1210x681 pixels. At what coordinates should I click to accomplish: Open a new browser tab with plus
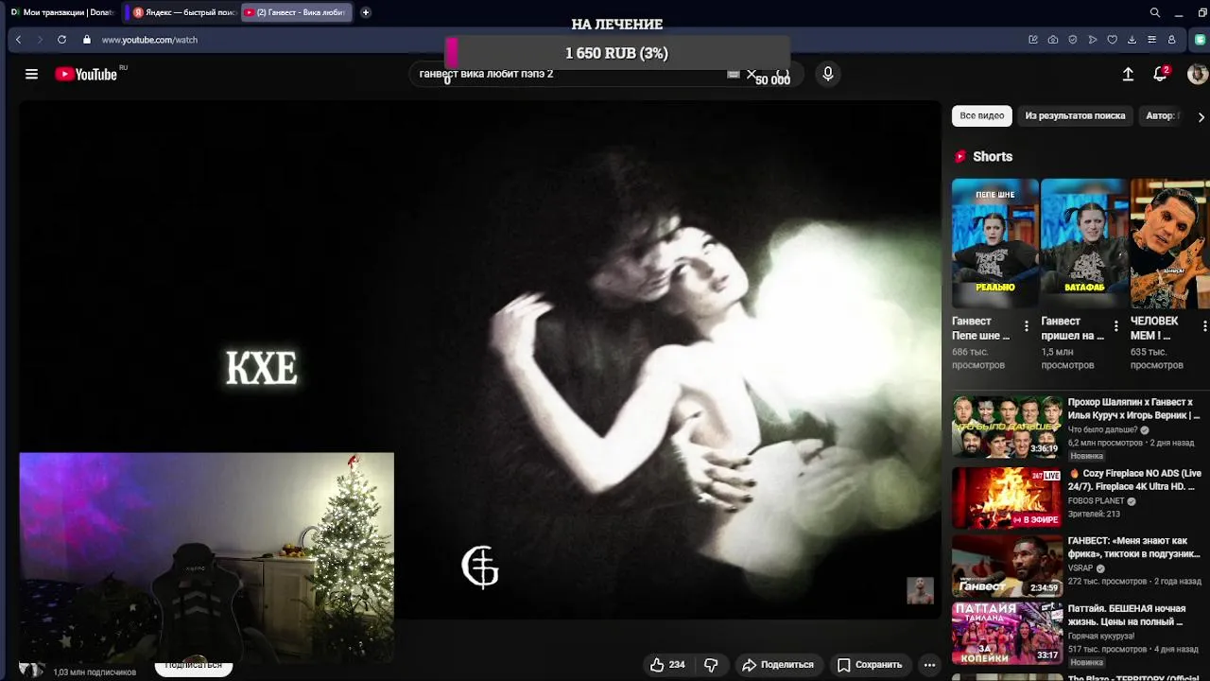tap(366, 12)
